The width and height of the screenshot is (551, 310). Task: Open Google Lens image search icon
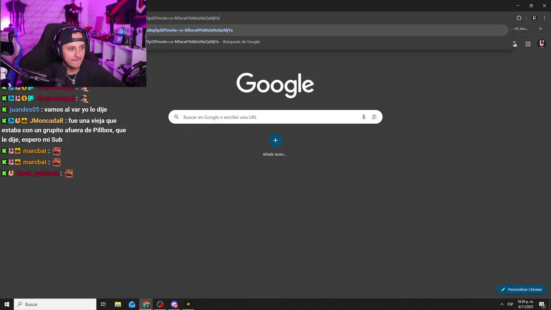coord(374,117)
